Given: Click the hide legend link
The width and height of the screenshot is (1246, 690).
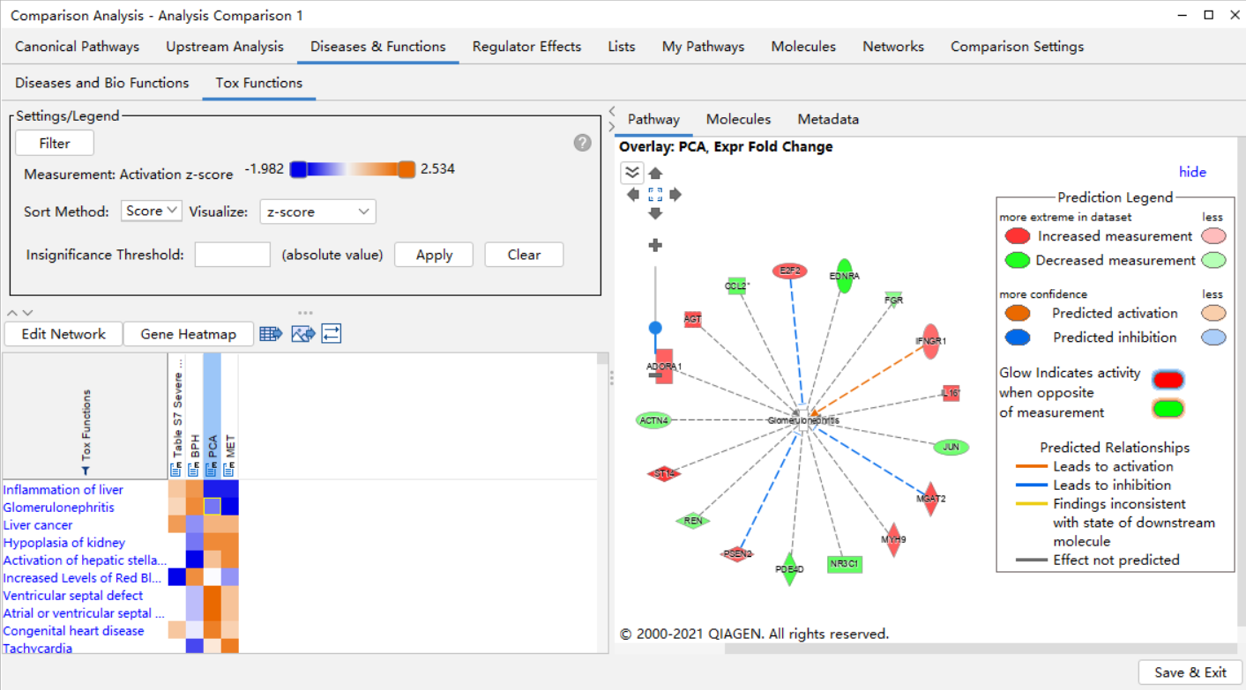Looking at the screenshot, I should coord(1192,172).
